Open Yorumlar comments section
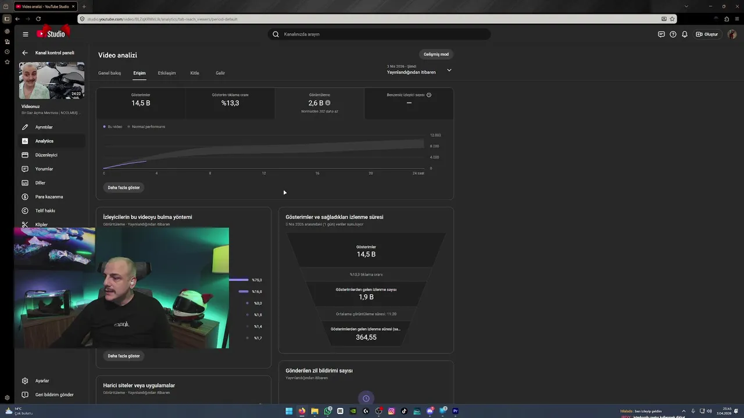The width and height of the screenshot is (744, 418). [52, 169]
